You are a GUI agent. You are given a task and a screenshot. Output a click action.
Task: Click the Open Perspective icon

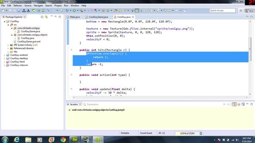(241, 11)
